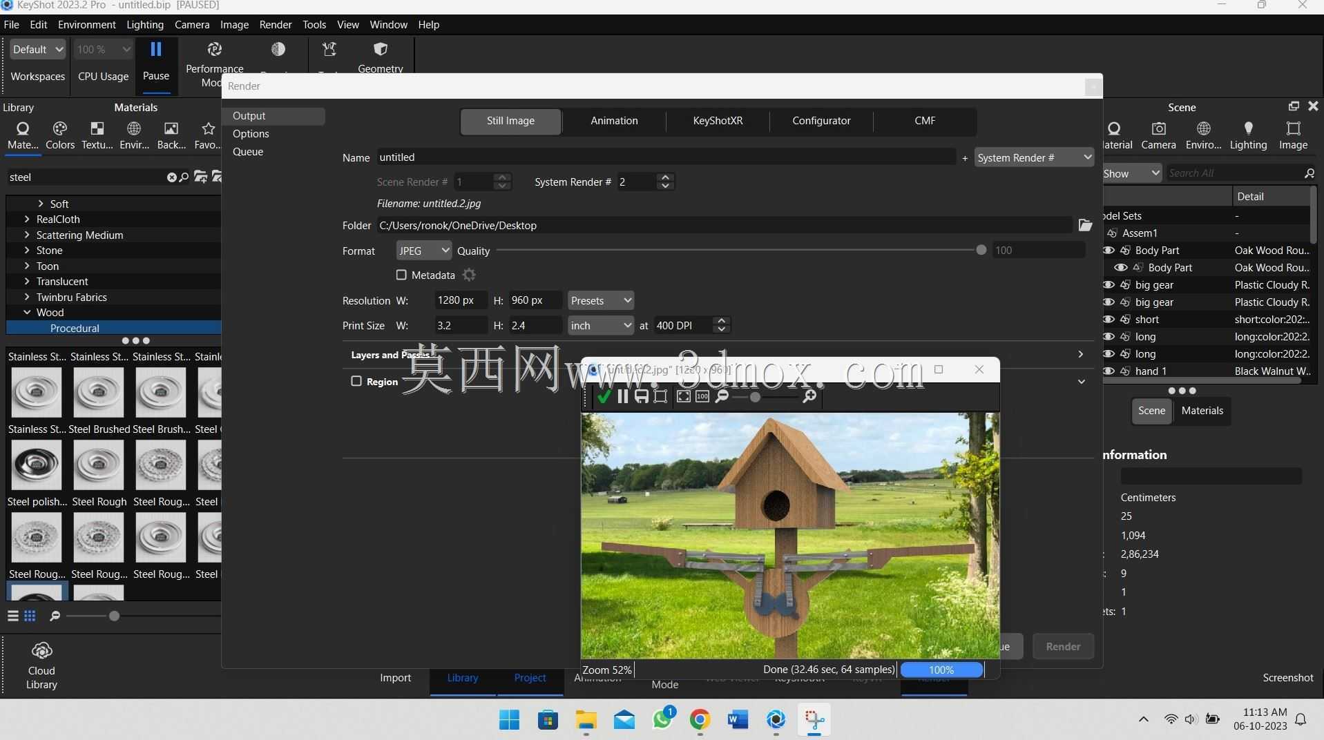Browse for output folder icon

1085,225
